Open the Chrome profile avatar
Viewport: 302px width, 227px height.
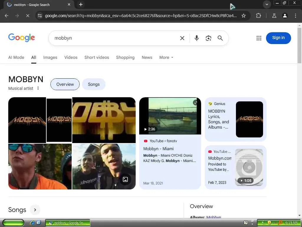(285, 16)
